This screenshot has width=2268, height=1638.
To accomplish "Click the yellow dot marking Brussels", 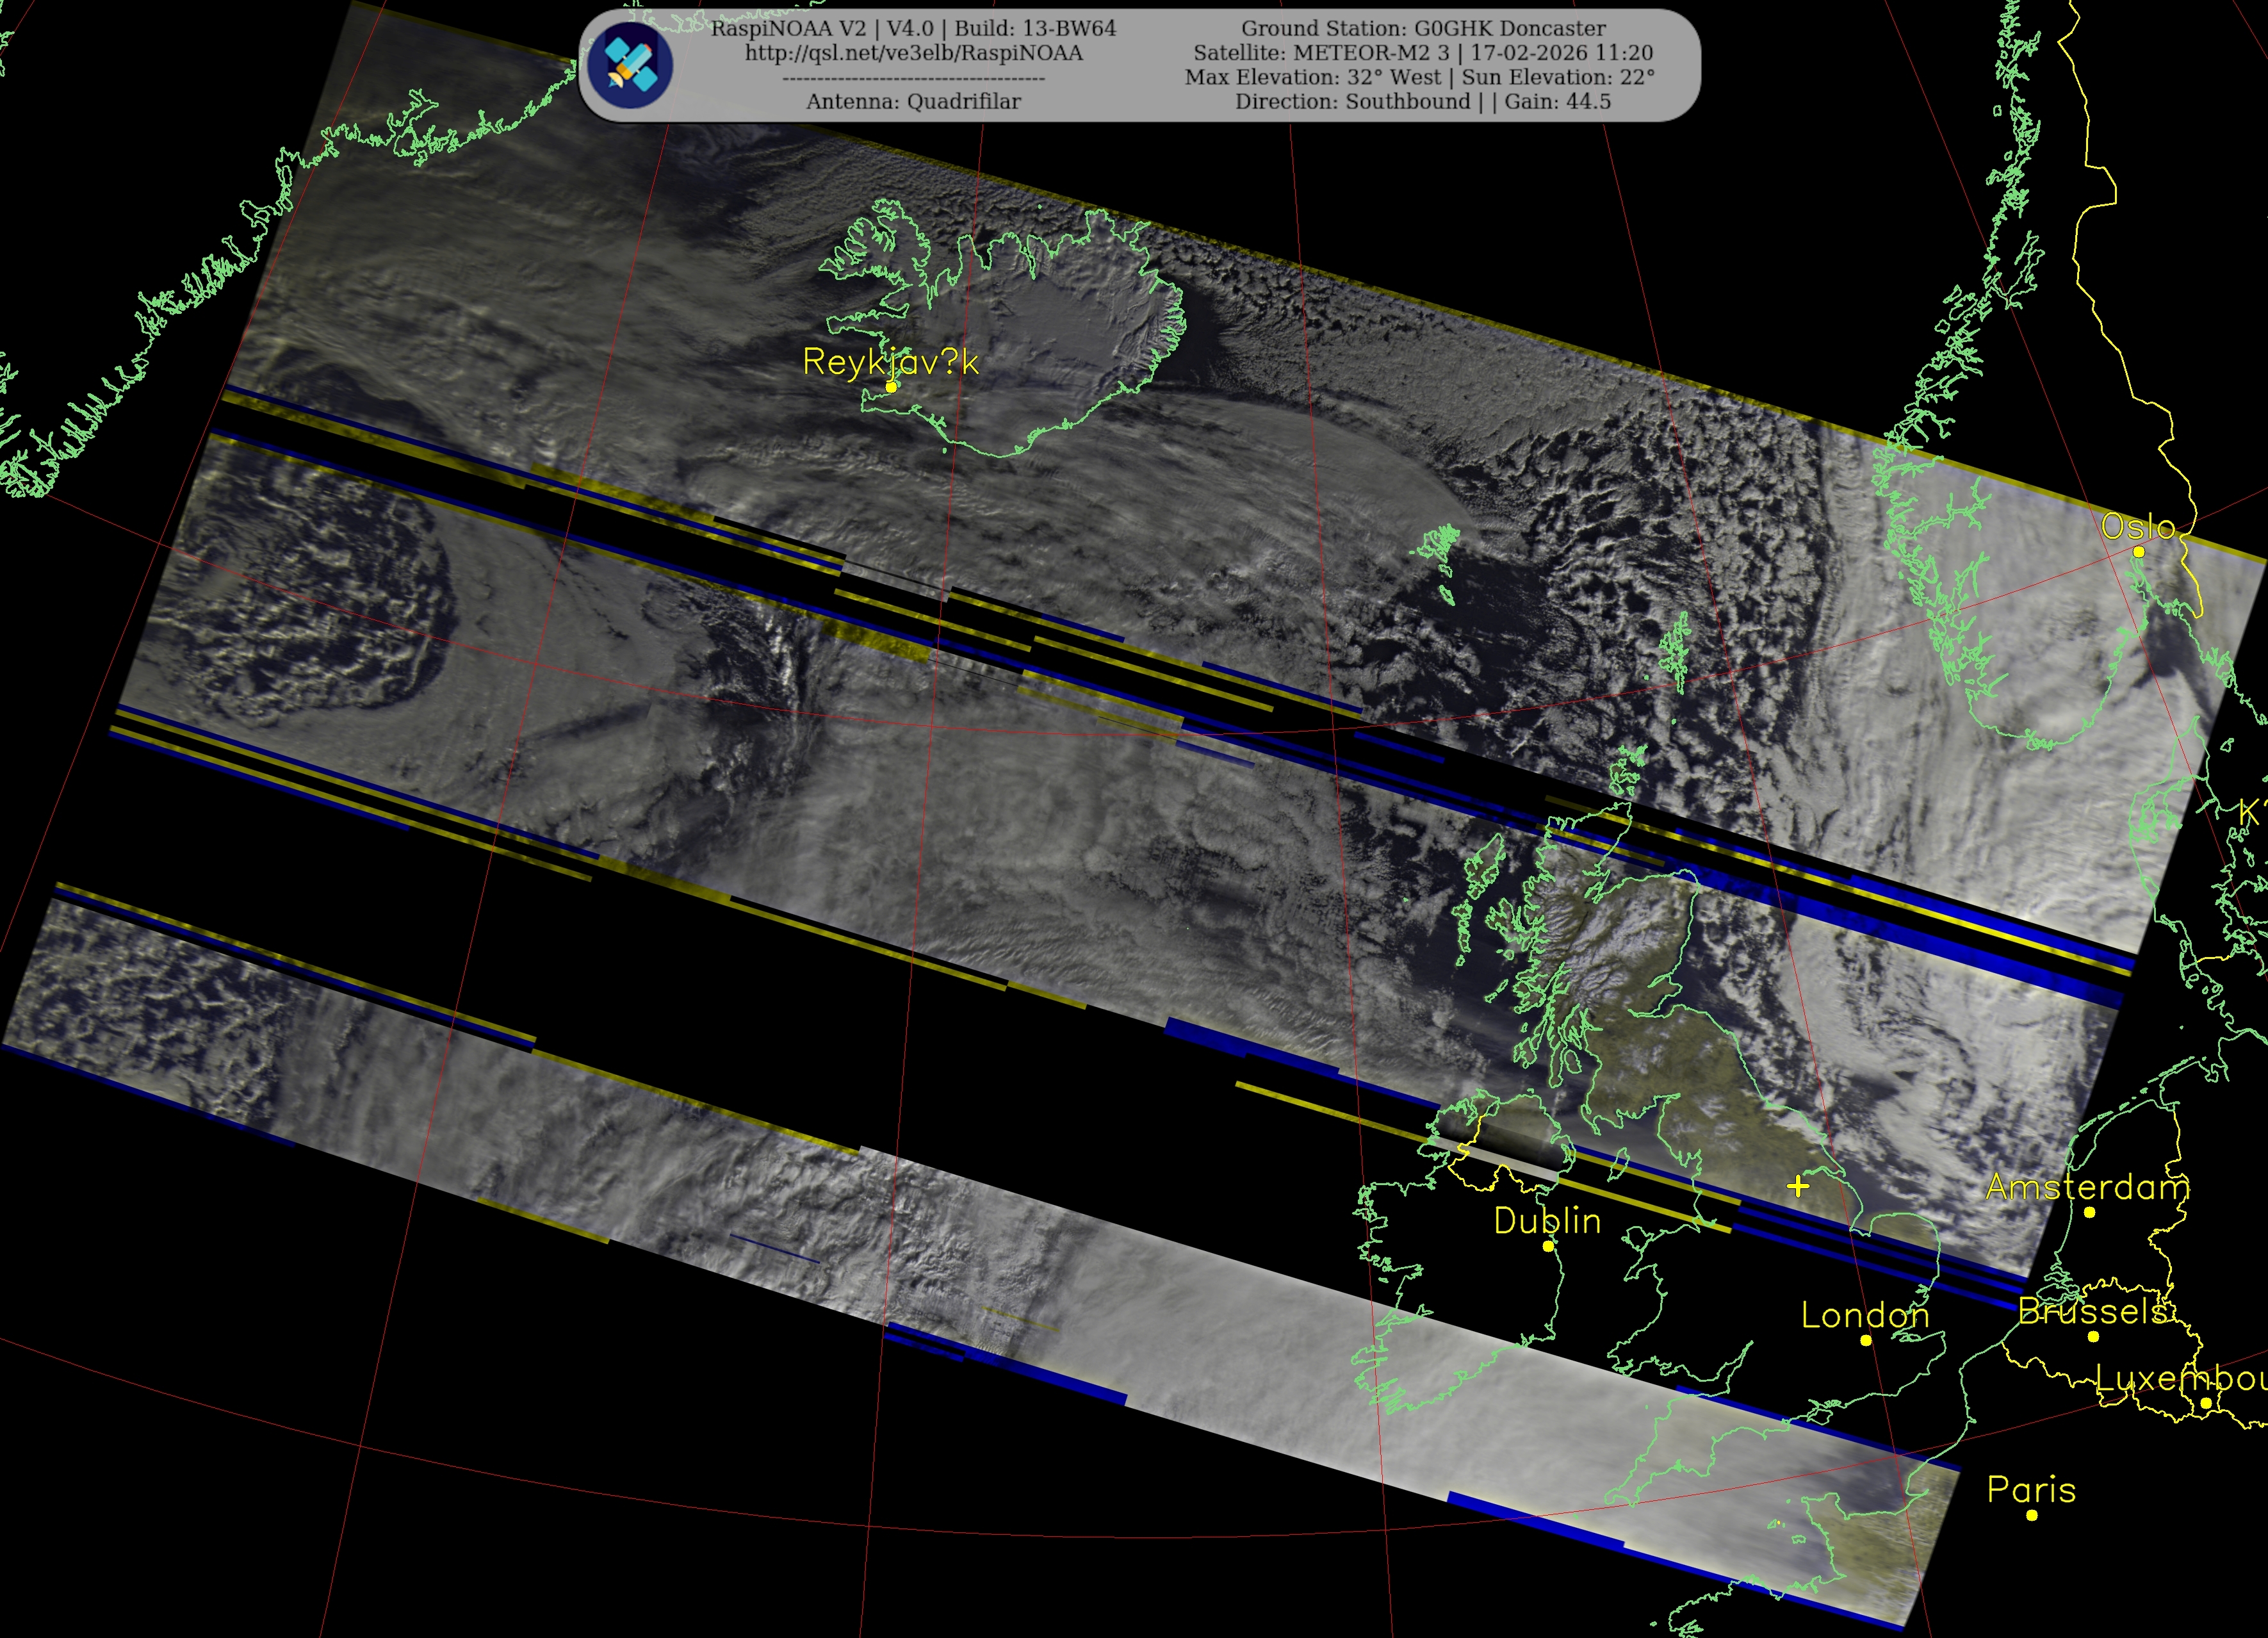I will click(x=2093, y=1336).
